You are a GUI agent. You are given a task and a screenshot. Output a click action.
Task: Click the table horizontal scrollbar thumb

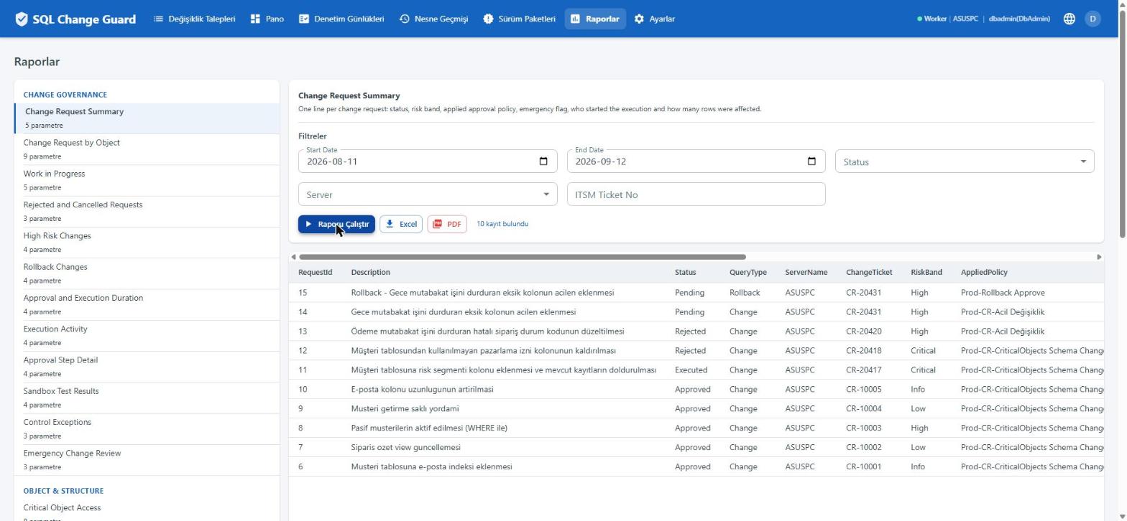point(523,257)
